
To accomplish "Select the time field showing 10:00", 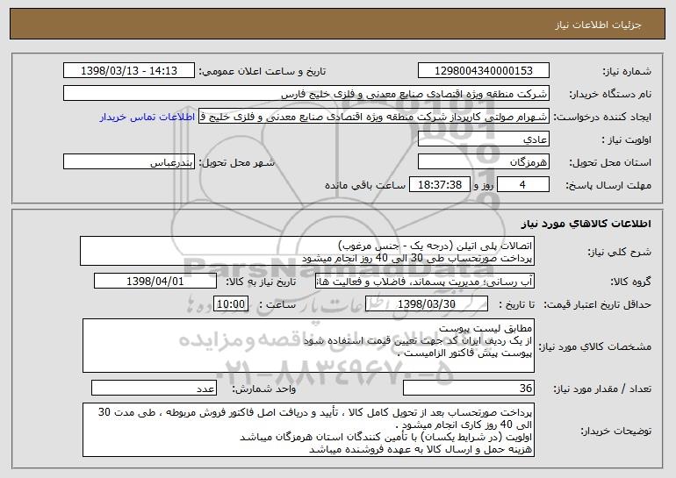I will pos(231,304).
